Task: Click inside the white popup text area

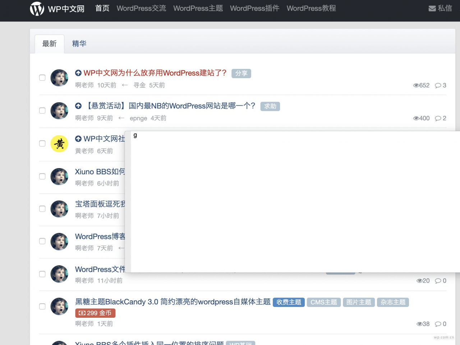Action: tap(295, 201)
